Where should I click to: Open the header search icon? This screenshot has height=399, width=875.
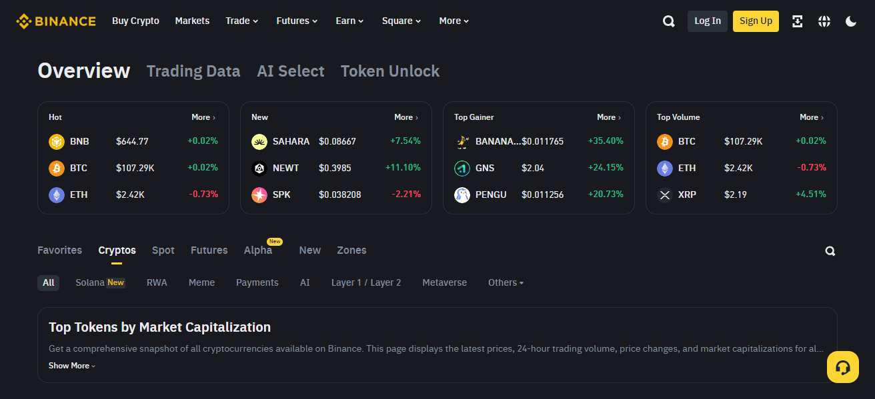tap(669, 21)
